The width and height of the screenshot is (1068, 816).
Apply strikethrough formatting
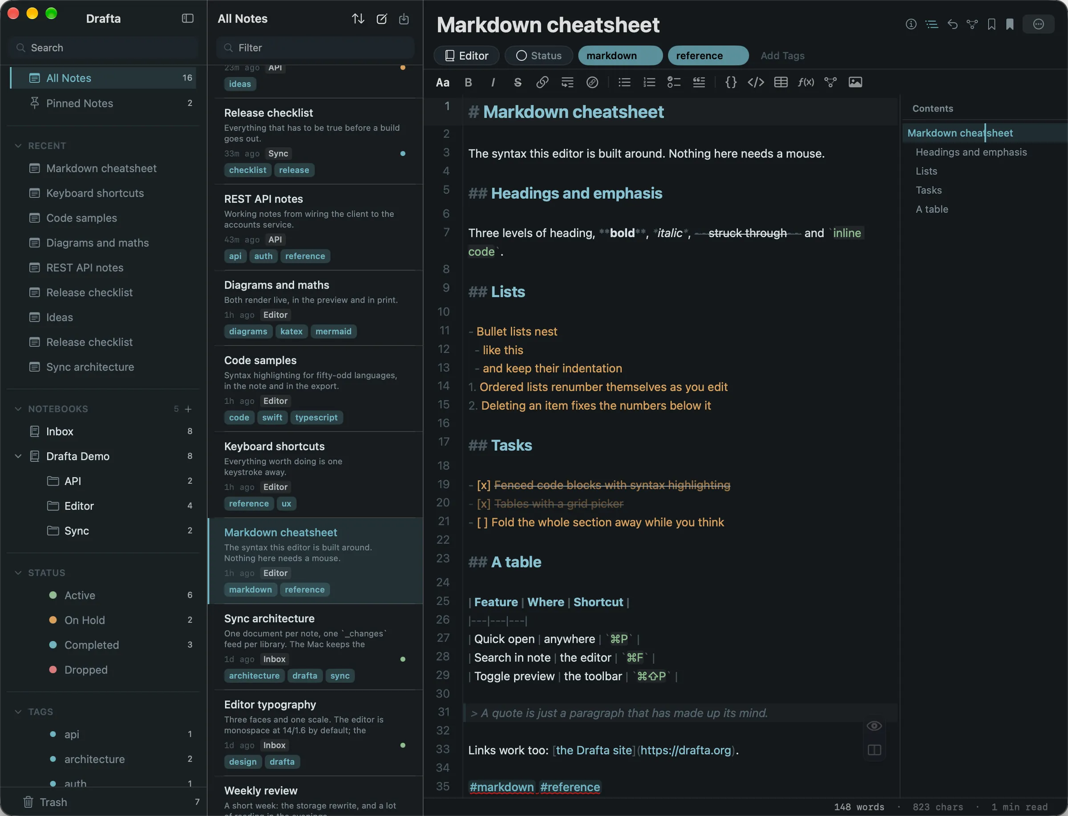[x=518, y=82]
